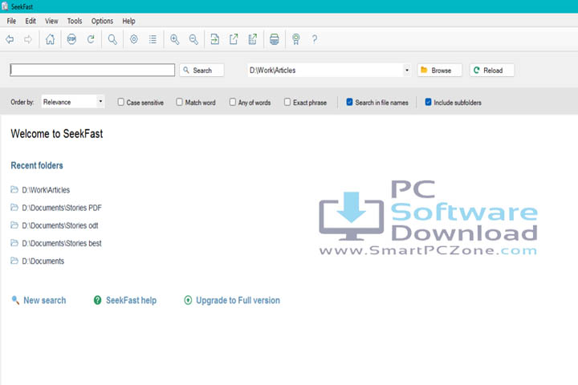Open the SeekFast help link
The height and width of the screenshot is (385, 578).
tap(131, 300)
